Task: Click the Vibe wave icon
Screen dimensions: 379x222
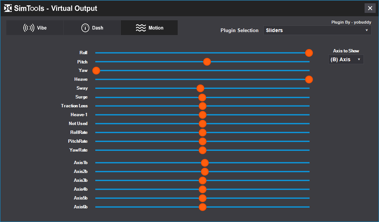Action: (x=29, y=28)
